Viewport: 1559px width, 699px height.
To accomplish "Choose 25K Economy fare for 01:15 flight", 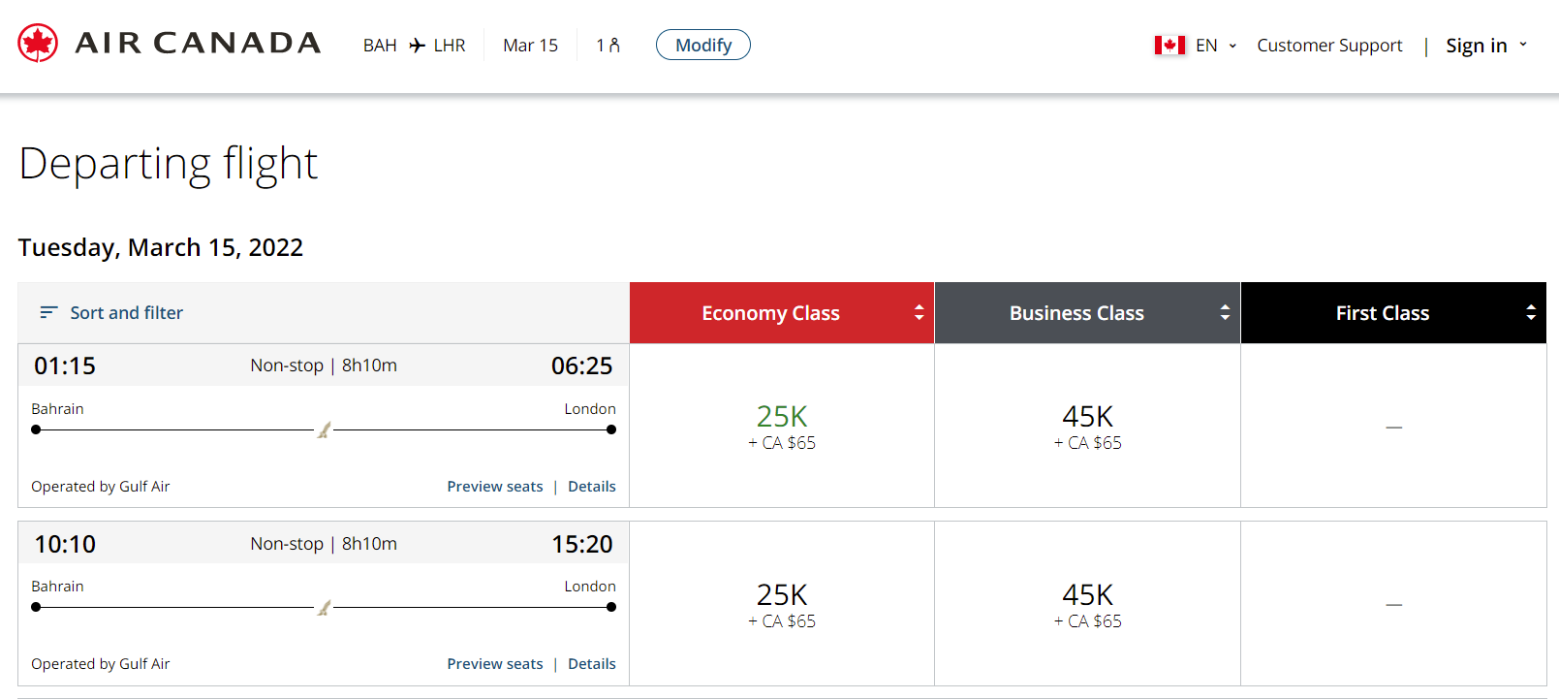I will [x=782, y=426].
